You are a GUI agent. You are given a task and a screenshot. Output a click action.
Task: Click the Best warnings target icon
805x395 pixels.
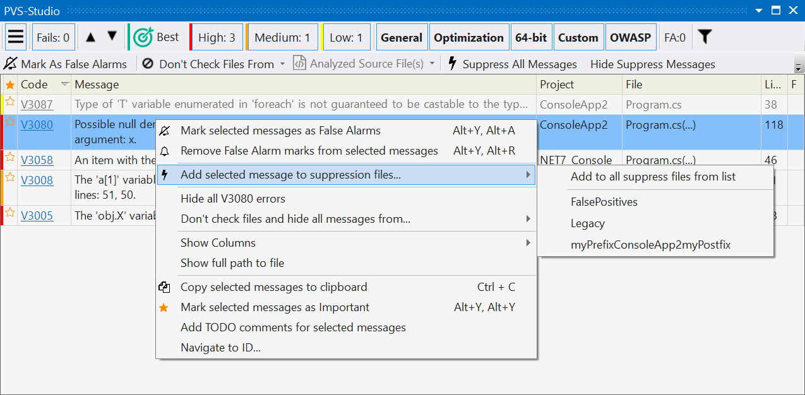click(143, 37)
